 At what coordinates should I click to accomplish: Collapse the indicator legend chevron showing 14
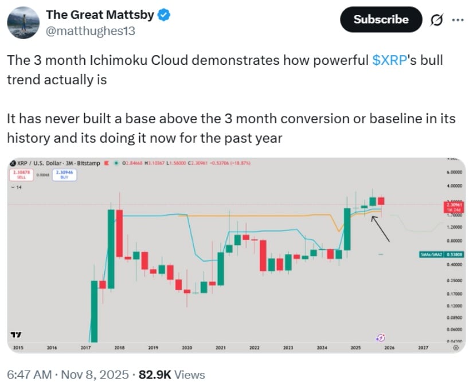[13, 188]
